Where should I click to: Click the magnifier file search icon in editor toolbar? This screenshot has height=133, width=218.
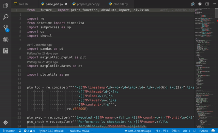[193, 4]
